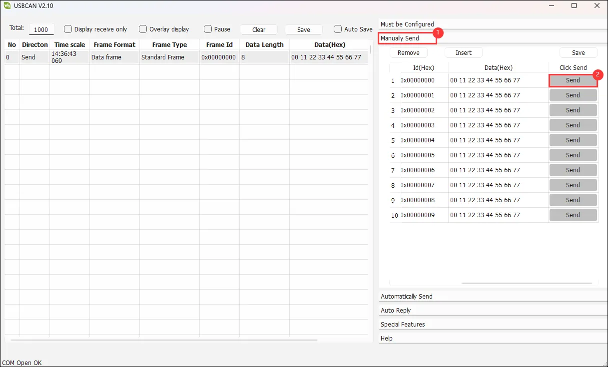Enable Overlay display
This screenshot has width=608, height=367.
143,29
